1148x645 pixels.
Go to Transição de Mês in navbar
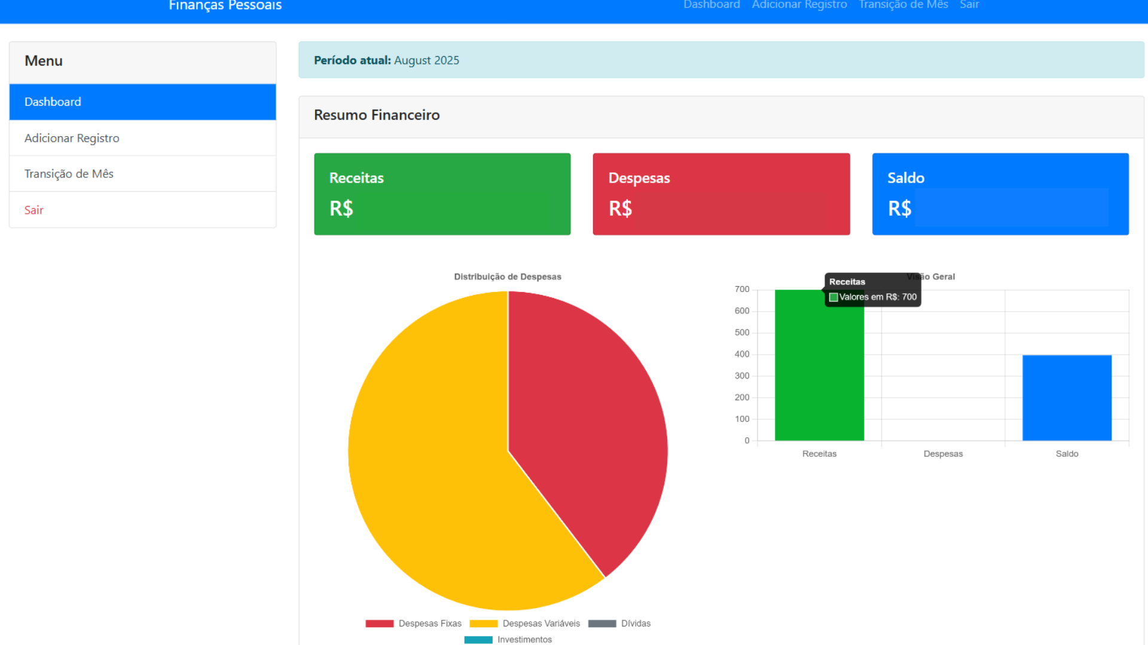(x=903, y=5)
